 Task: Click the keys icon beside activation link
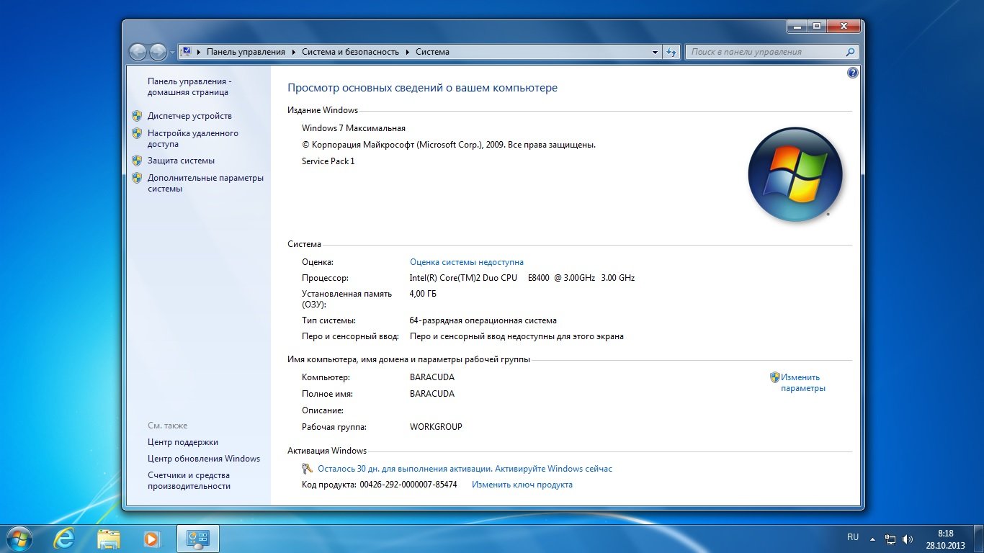tap(308, 469)
